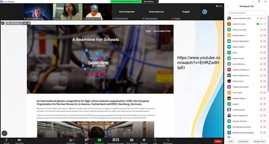Expand arrow next to Chat button
The height and width of the screenshot is (144, 269).
[x=91, y=140]
